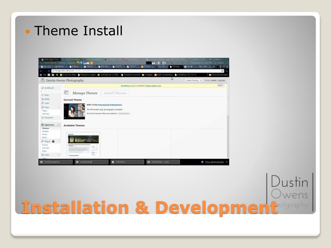Expand the Help dropdown tab

[x=220, y=85]
